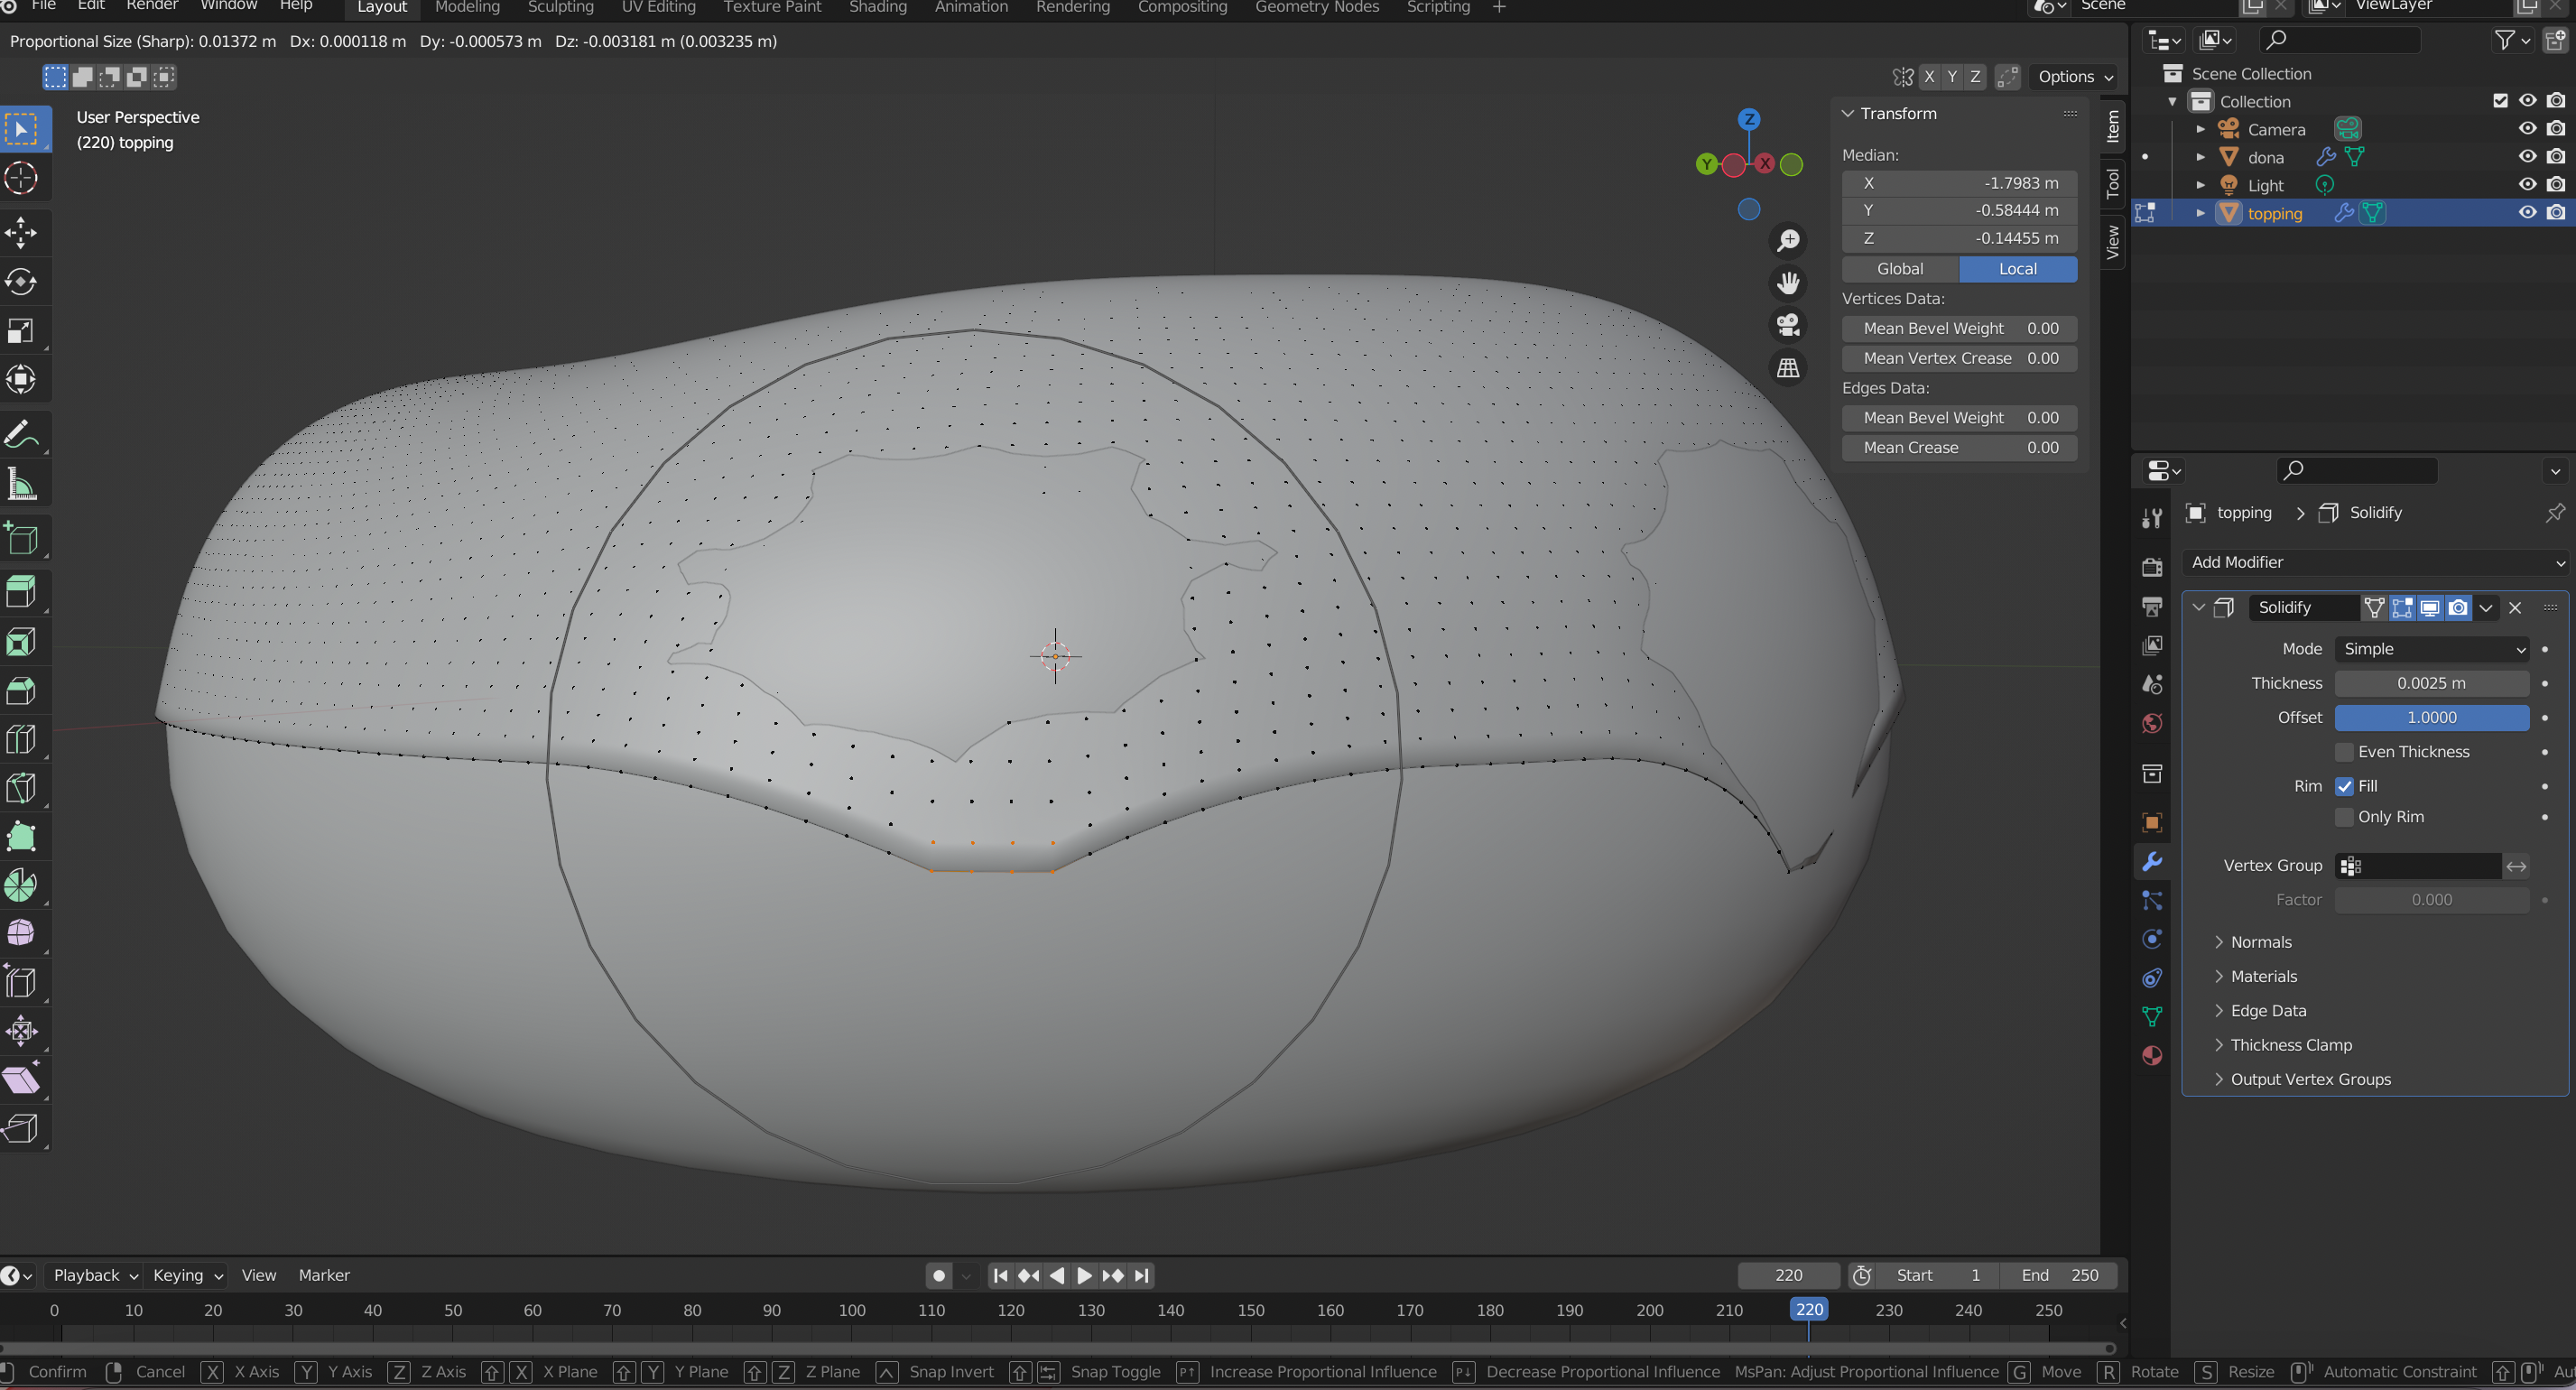This screenshot has height=1390, width=2576.
Task: Uncheck the Rim Fill checkbox
Action: point(2344,786)
